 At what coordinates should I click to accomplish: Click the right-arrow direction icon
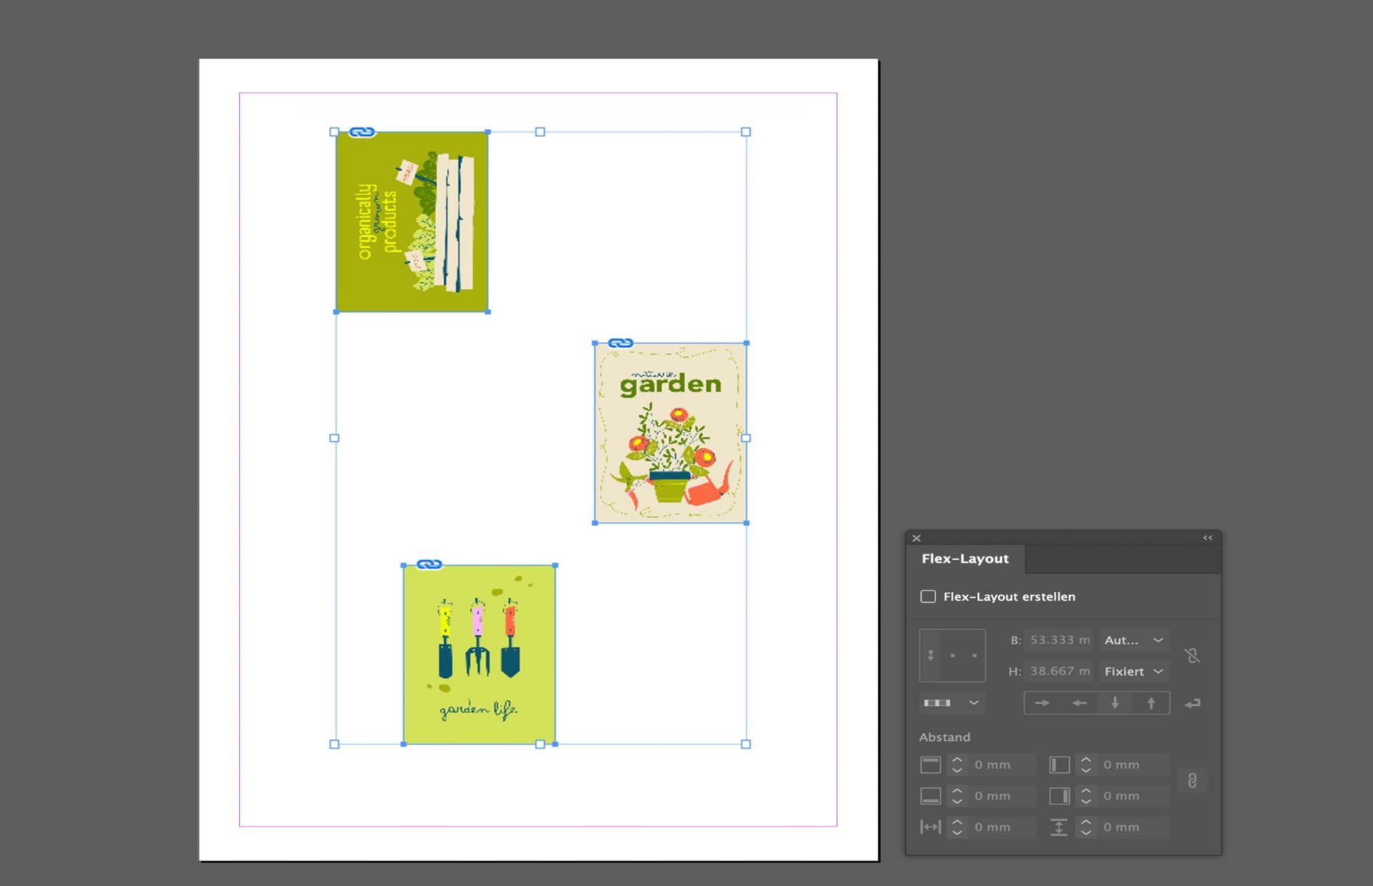[1042, 703]
